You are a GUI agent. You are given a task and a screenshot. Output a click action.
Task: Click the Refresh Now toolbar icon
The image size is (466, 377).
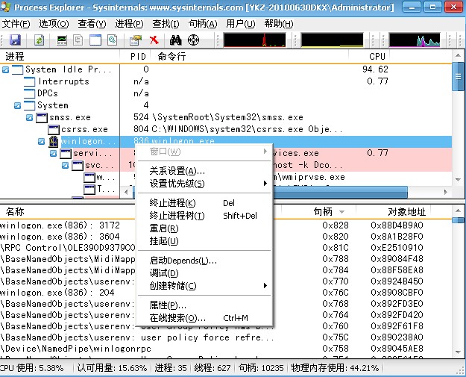coord(40,40)
